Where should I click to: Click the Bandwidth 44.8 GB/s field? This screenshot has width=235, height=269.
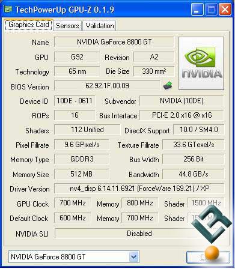coord(194,174)
